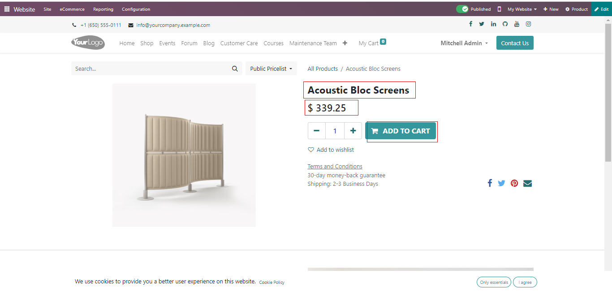Open the GitHub icon in header
The width and height of the screenshot is (612, 291).
coord(505,24)
